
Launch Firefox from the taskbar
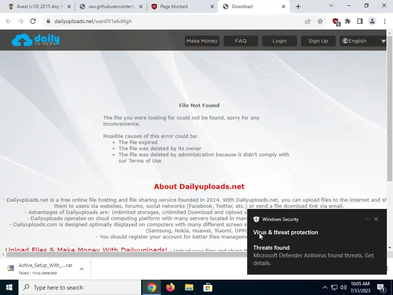pyautogui.click(x=170, y=287)
